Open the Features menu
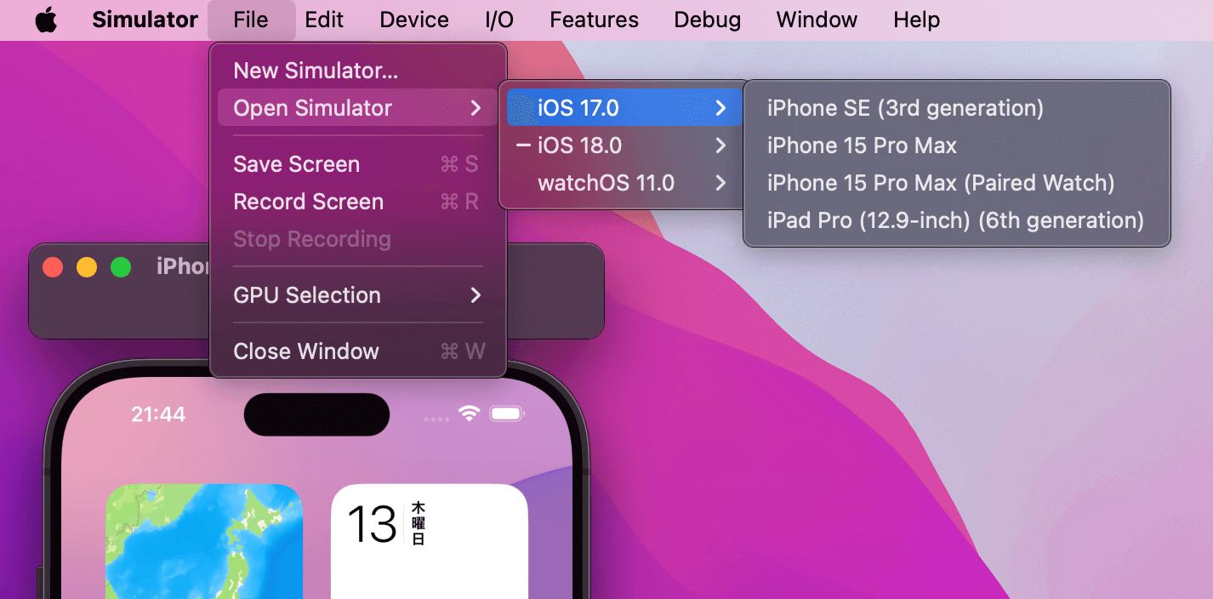 [594, 20]
